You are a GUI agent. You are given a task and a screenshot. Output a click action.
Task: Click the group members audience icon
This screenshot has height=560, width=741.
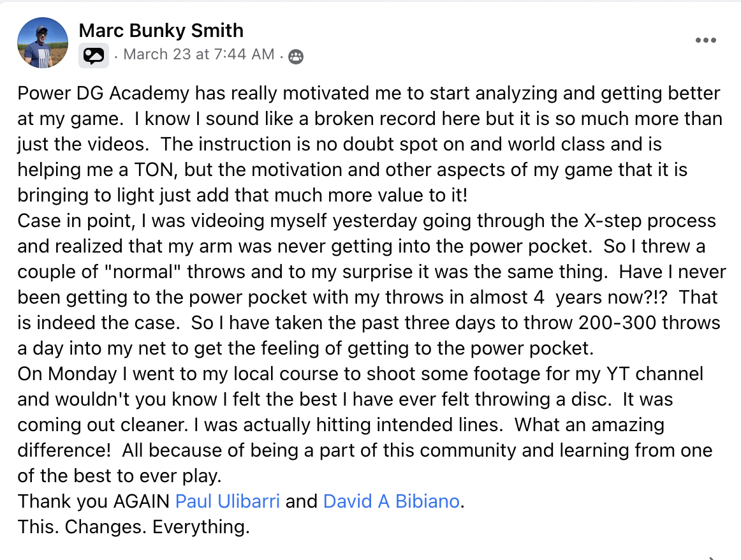pos(295,57)
